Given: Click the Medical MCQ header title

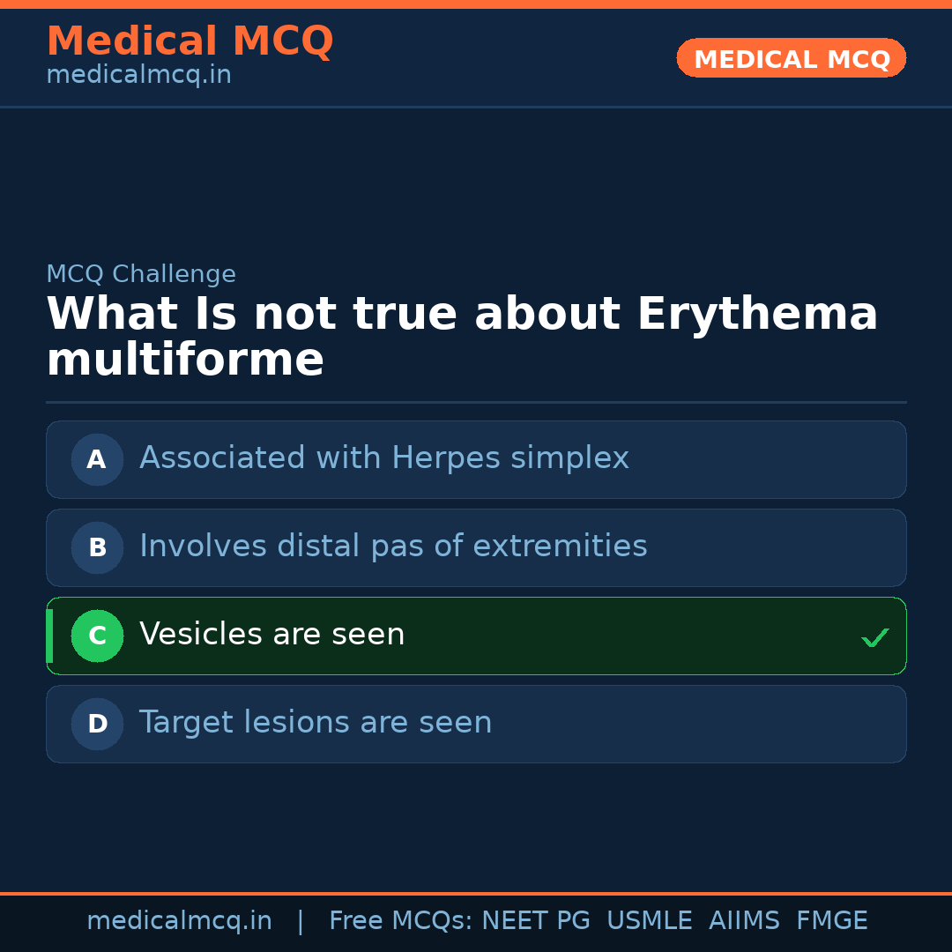Looking at the screenshot, I should pyautogui.click(x=190, y=41).
